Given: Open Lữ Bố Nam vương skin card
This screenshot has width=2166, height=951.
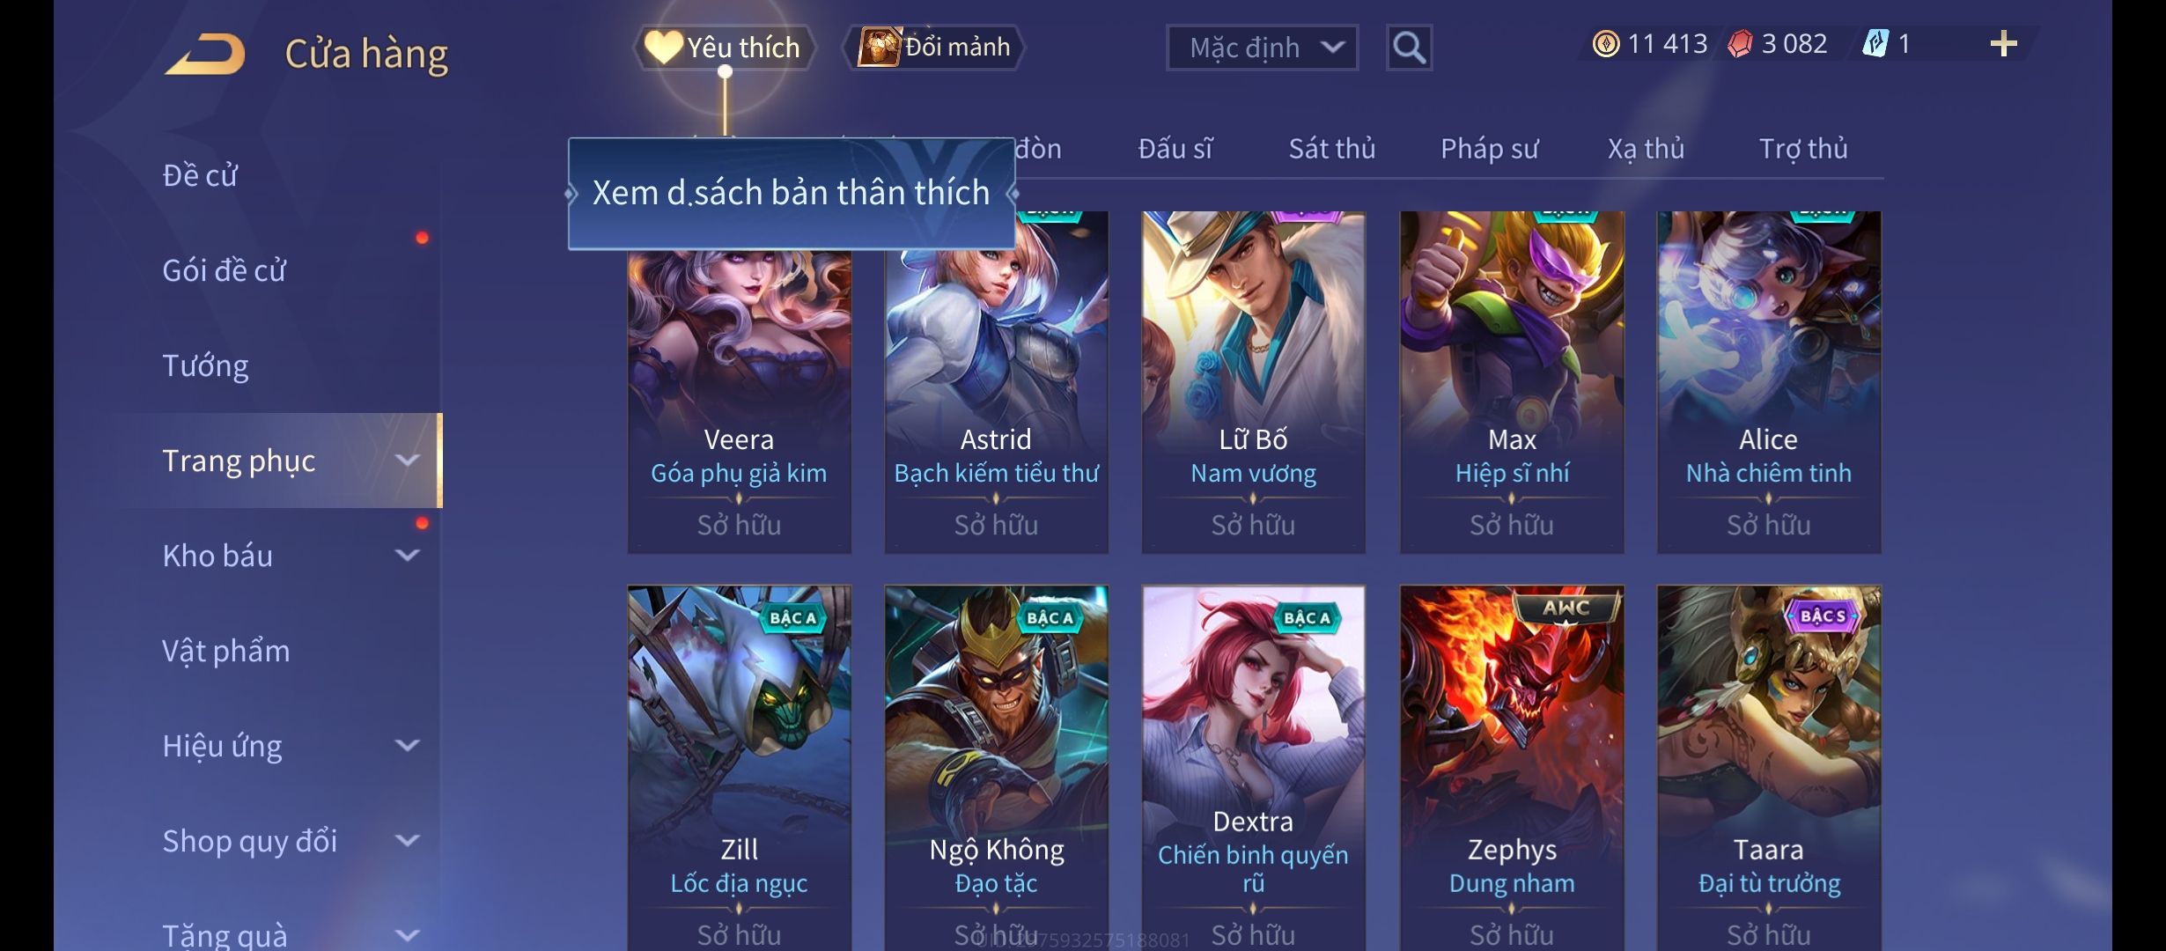Looking at the screenshot, I should pyautogui.click(x=1253, y=382).
